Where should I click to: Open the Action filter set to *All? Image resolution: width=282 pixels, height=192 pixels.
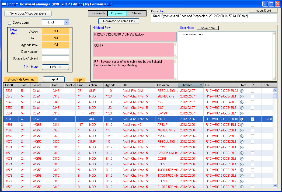click(55, 31)
